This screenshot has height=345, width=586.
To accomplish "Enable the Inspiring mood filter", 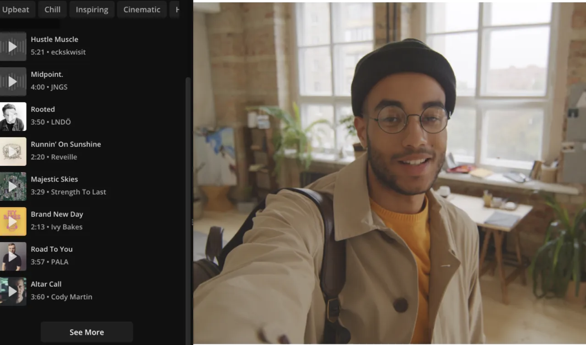I will 92,9.
